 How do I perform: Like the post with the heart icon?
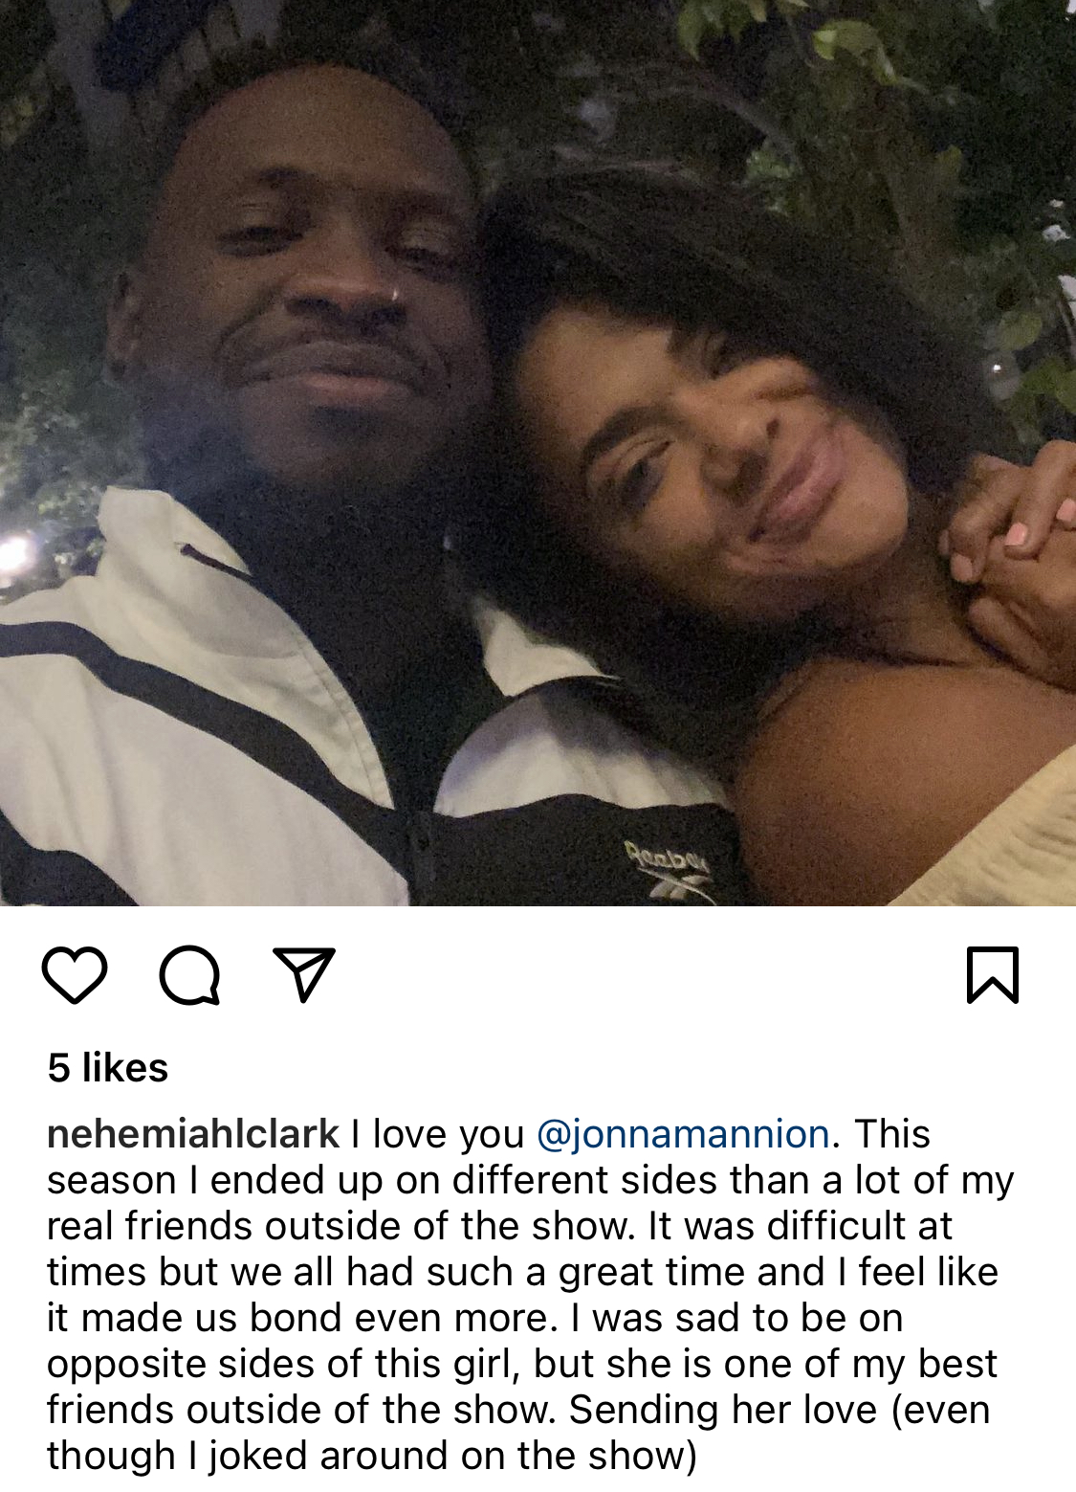pos(75,974)
